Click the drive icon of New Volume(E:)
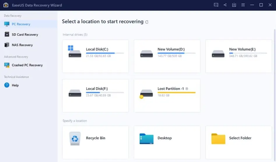Image resolution: width=276 pixels, height=162 pixels. [218, 54]
